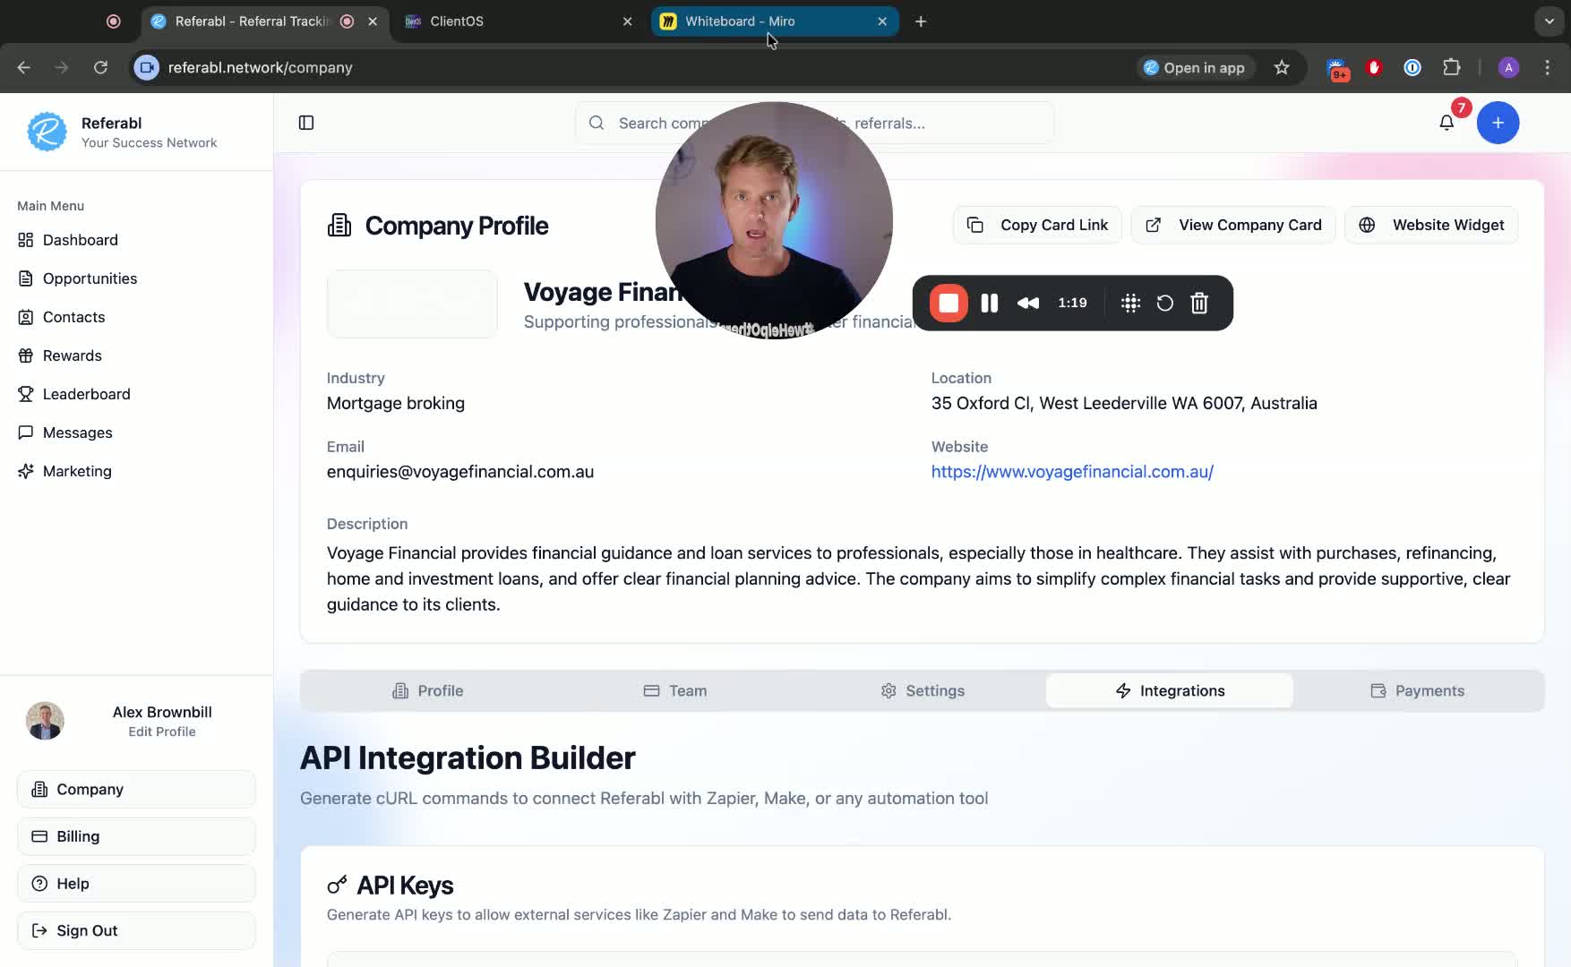Viewport: 1571px width, 967px height.
Task: Open the Payments tab
Action: 1417,691
